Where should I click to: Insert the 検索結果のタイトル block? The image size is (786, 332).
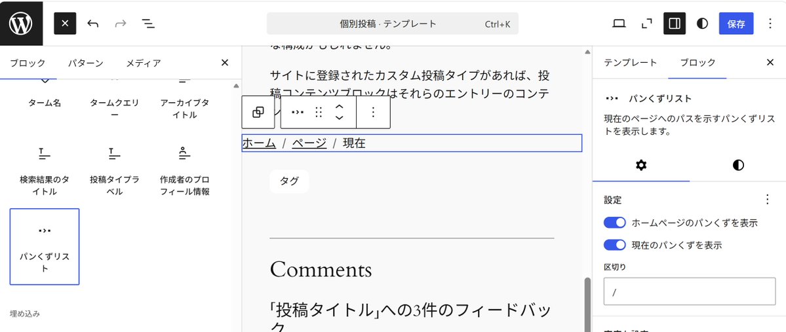[45, 170]
